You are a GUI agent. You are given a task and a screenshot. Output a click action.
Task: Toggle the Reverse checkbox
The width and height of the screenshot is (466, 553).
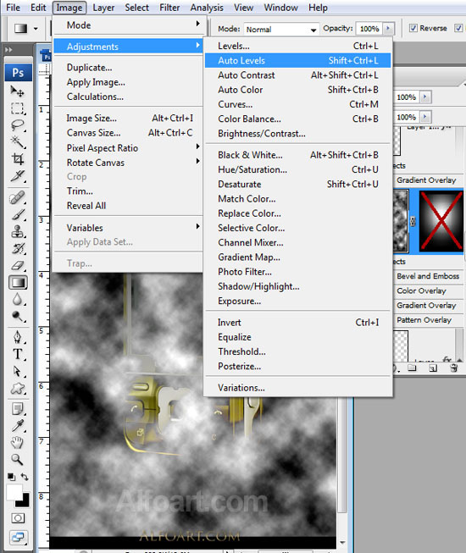[413, 28]
